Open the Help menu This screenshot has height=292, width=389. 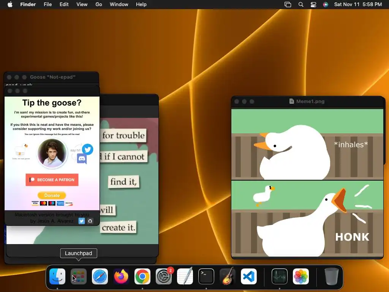141,5
